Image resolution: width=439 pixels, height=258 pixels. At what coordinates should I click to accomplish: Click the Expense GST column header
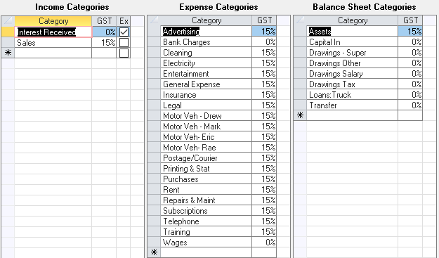tap(264, 20)
